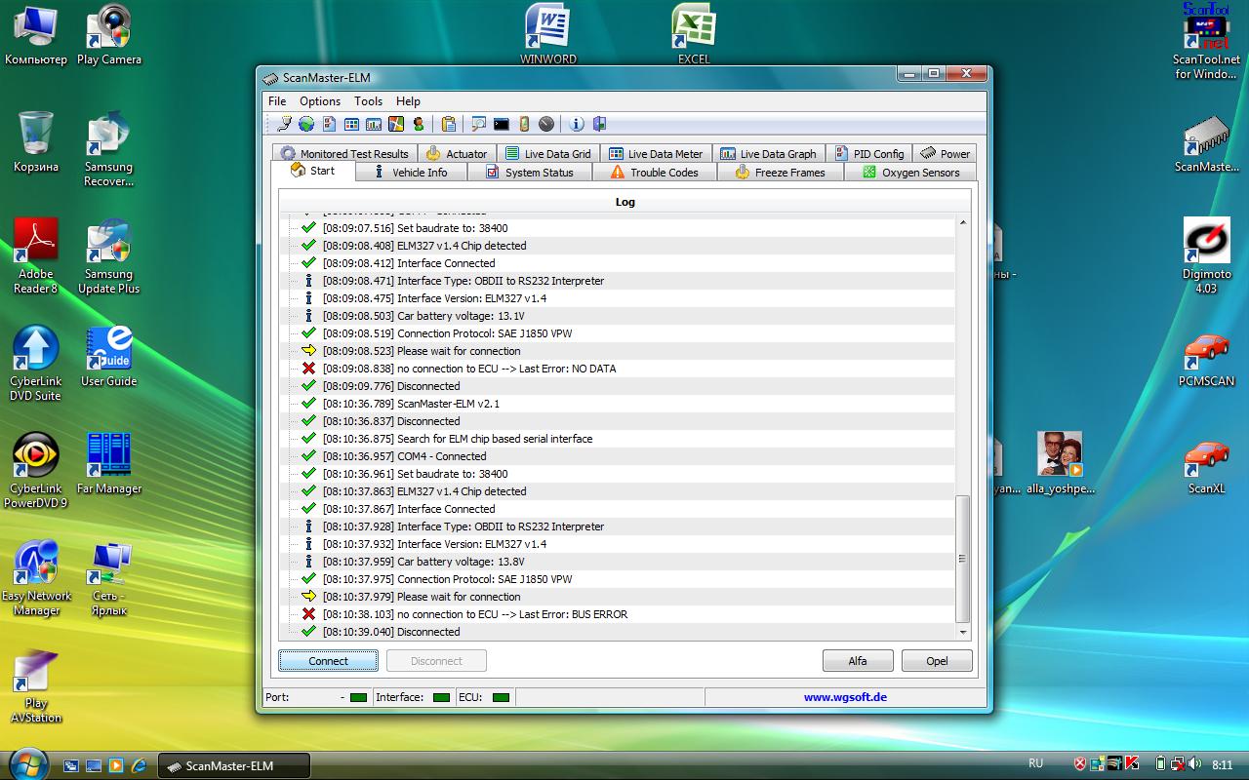Click the colored data grid toolbar icon
Viewport: 1249px width, 780px height.
point(351,124)
